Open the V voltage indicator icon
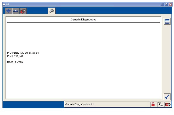174x115 pixels. click(161, 104)
